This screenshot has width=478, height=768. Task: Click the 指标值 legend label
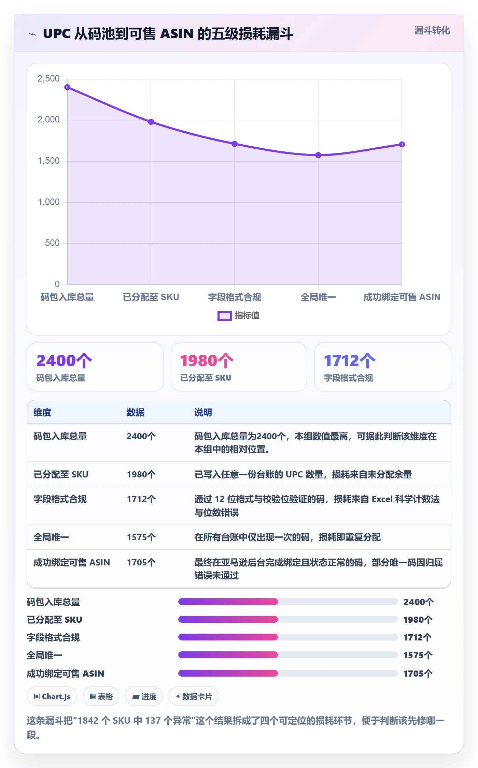coord(247,316)
